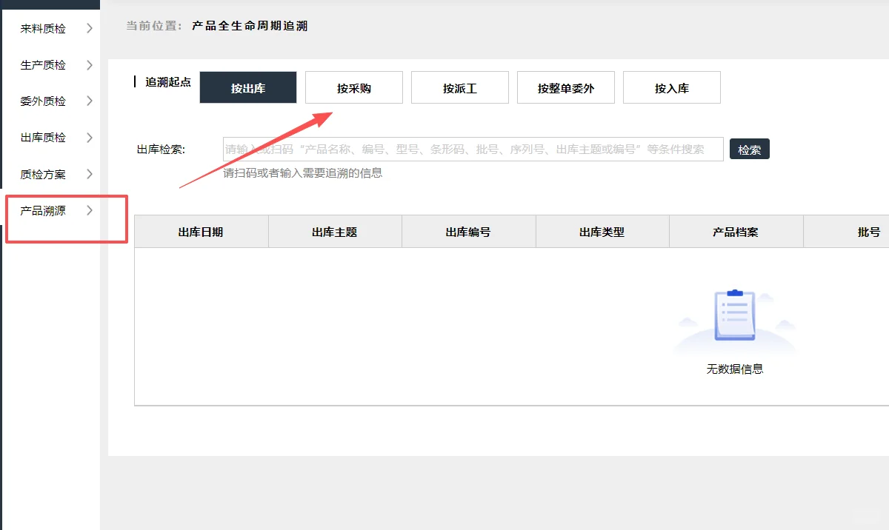Open the 委外质检 sidebar section
The image size is (889, 530).
[41, 101]
